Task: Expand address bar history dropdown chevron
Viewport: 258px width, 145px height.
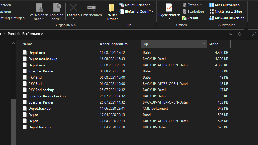Action: point(231,34)
